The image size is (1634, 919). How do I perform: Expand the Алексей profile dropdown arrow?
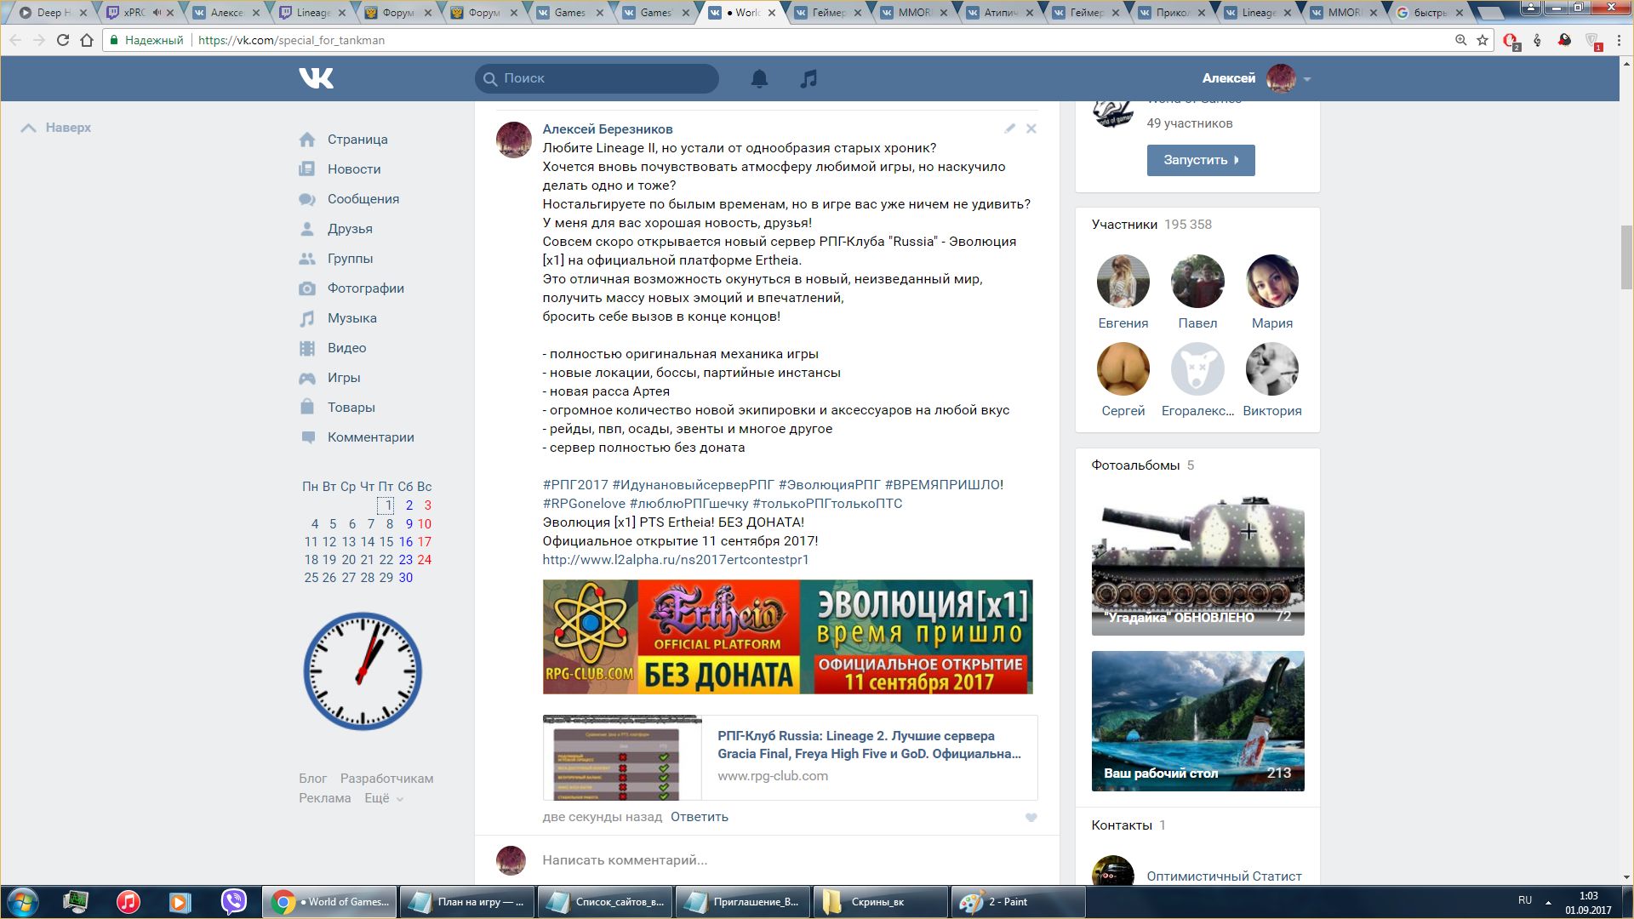(1307, 79)
